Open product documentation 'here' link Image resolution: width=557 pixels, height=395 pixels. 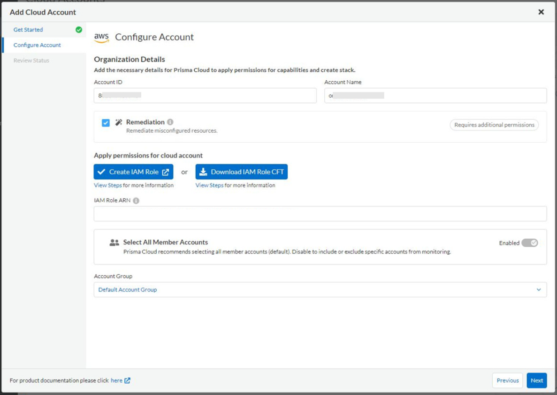[x=116, y=380]
